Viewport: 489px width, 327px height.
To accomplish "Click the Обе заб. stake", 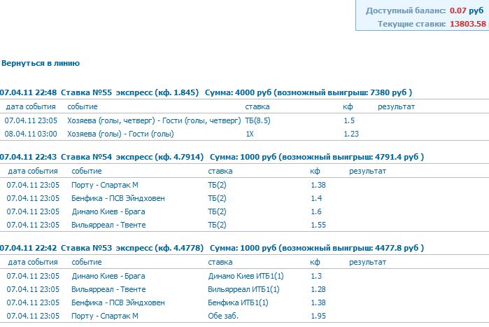I will pos(223,316).
